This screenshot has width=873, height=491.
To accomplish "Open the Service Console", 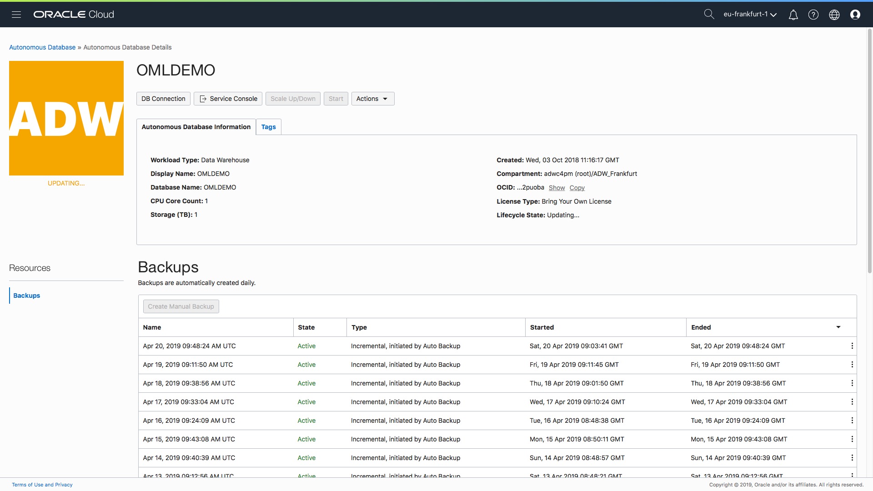I will (x=228, y=99).
